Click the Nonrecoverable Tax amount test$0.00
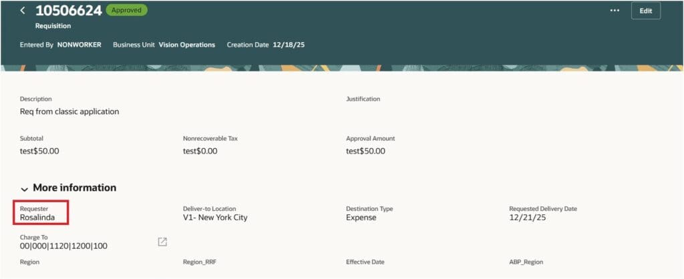Viewport: 684px width, 279px height. [x=200, y=151]
